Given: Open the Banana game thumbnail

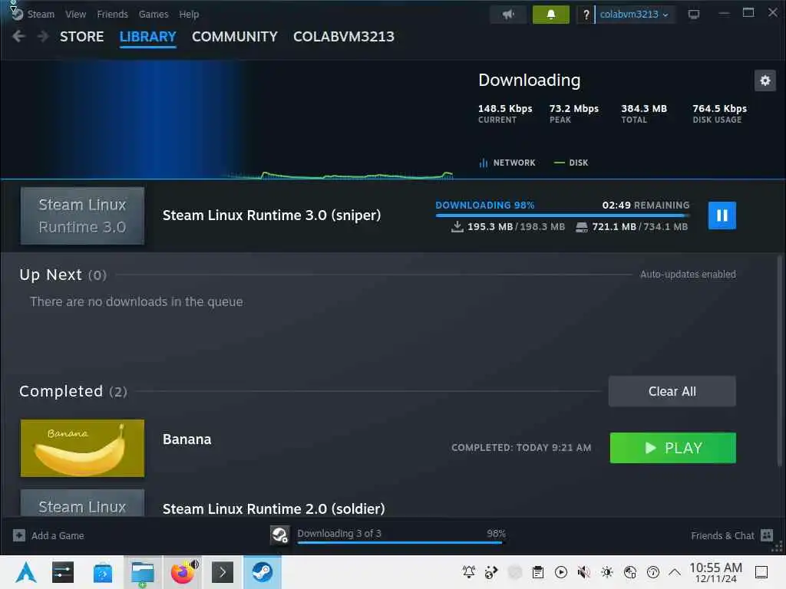Looking at the screenshot, I should (82, 448).
